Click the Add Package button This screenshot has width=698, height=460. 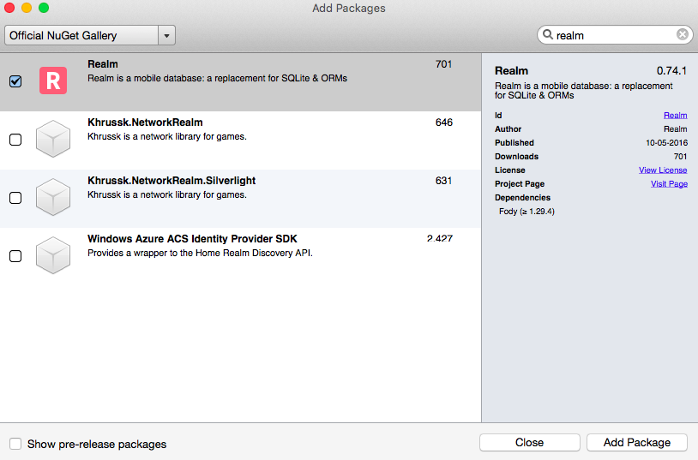coord(636,443)
